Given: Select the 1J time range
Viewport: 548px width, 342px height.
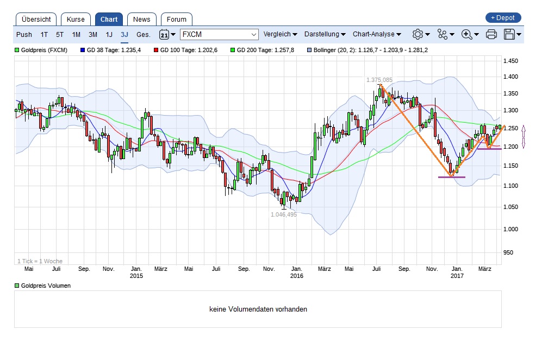Looking at the screenshot, I should tap(109, 34).
